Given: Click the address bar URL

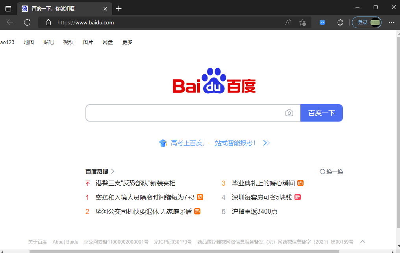Looking at the screenshot, I should 86,22.
